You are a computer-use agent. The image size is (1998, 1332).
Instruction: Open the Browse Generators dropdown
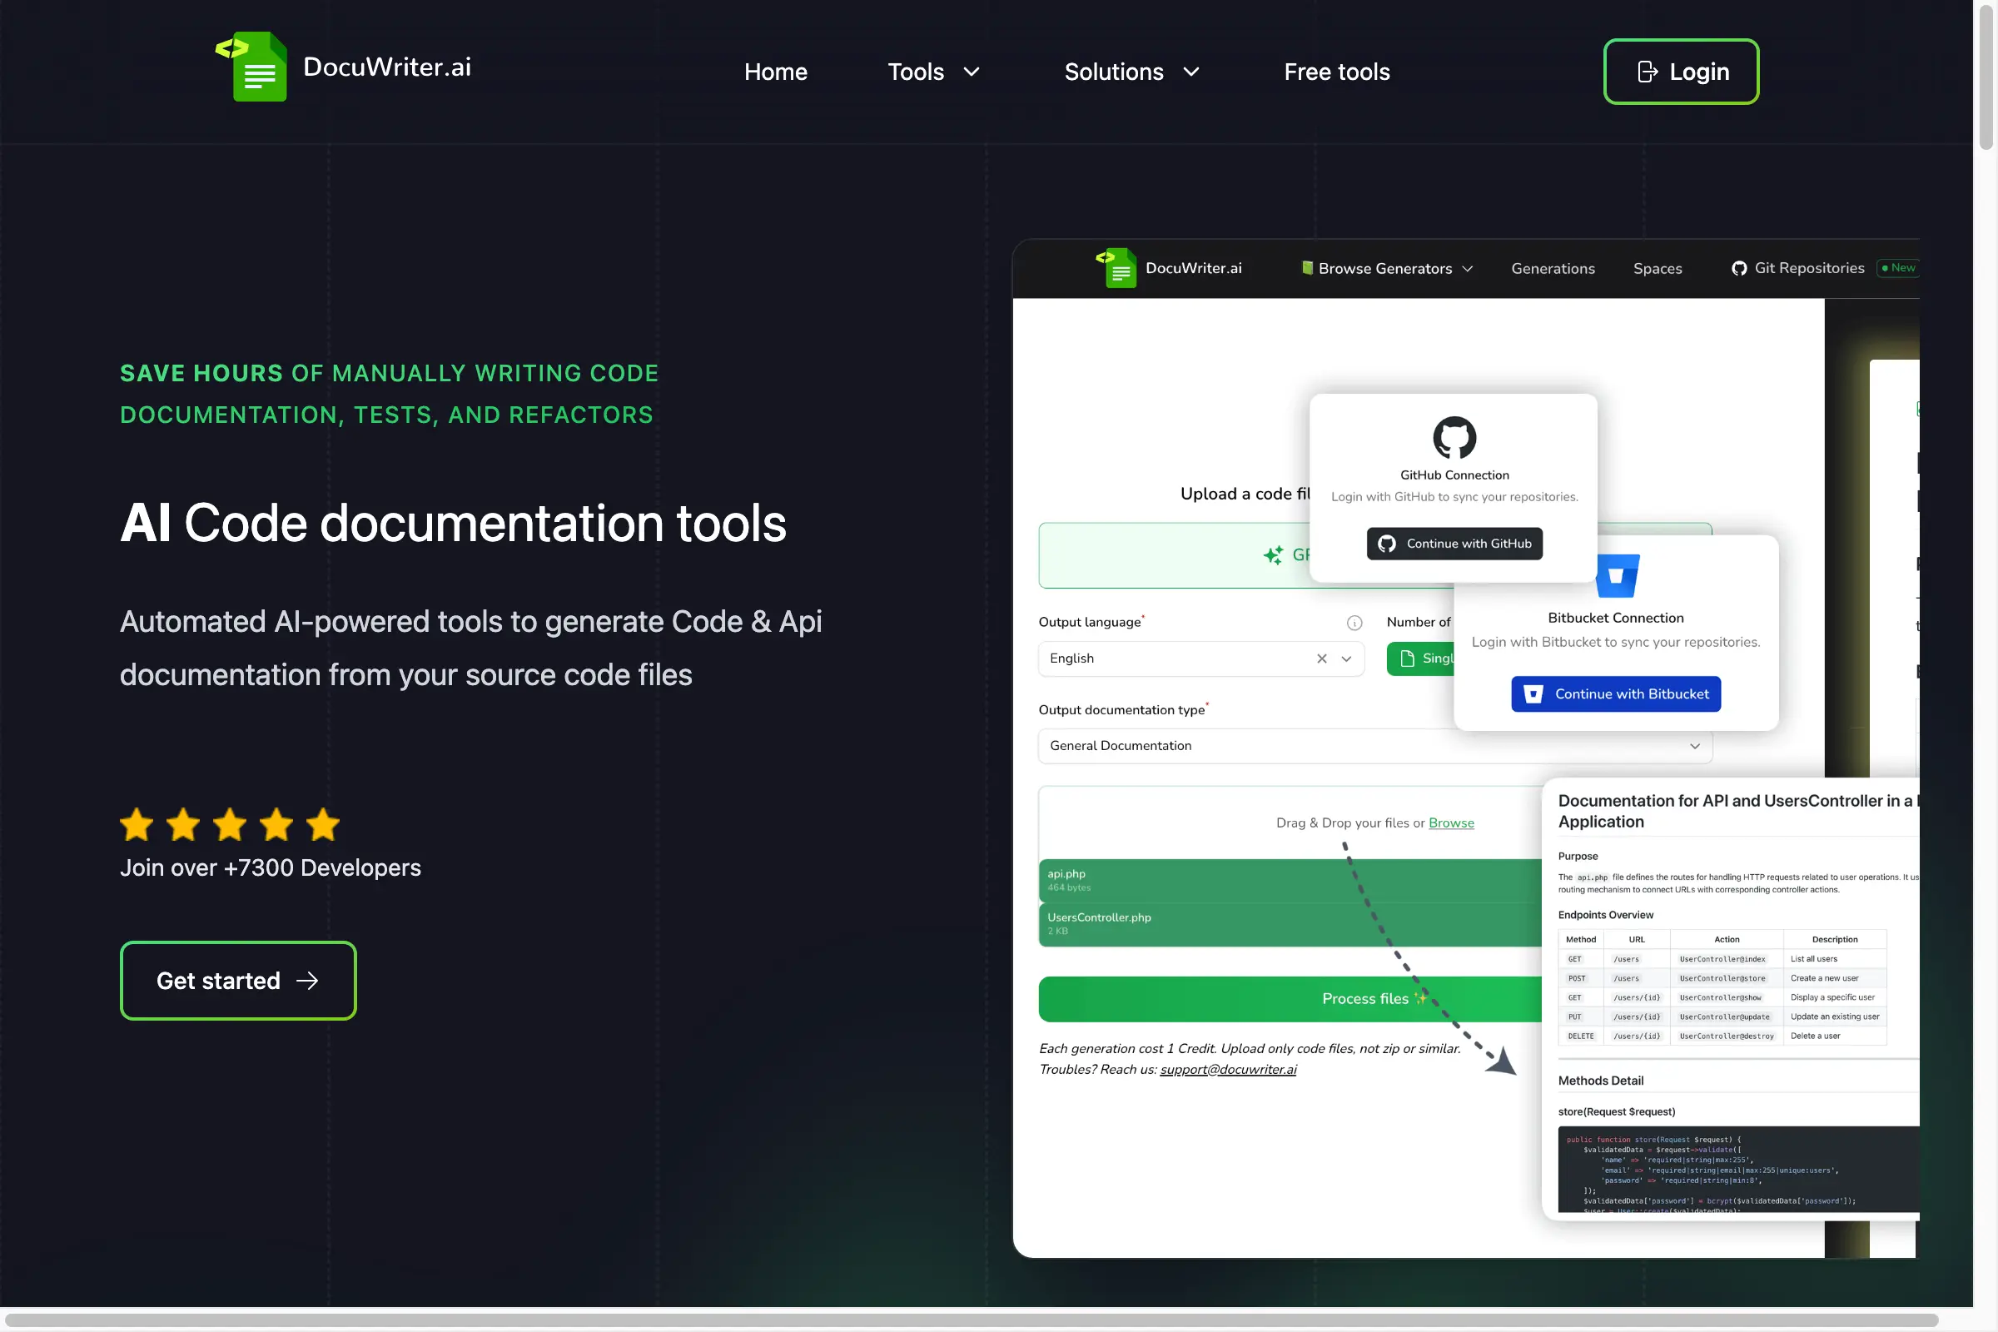1386,268
